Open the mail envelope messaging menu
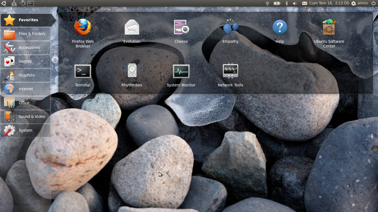Screen dimensions: 378x212 (x=304, y=3)
